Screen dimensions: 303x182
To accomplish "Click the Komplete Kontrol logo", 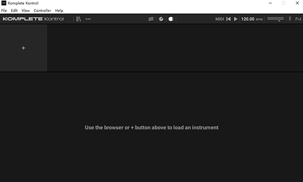I will (x=33, y=19).
